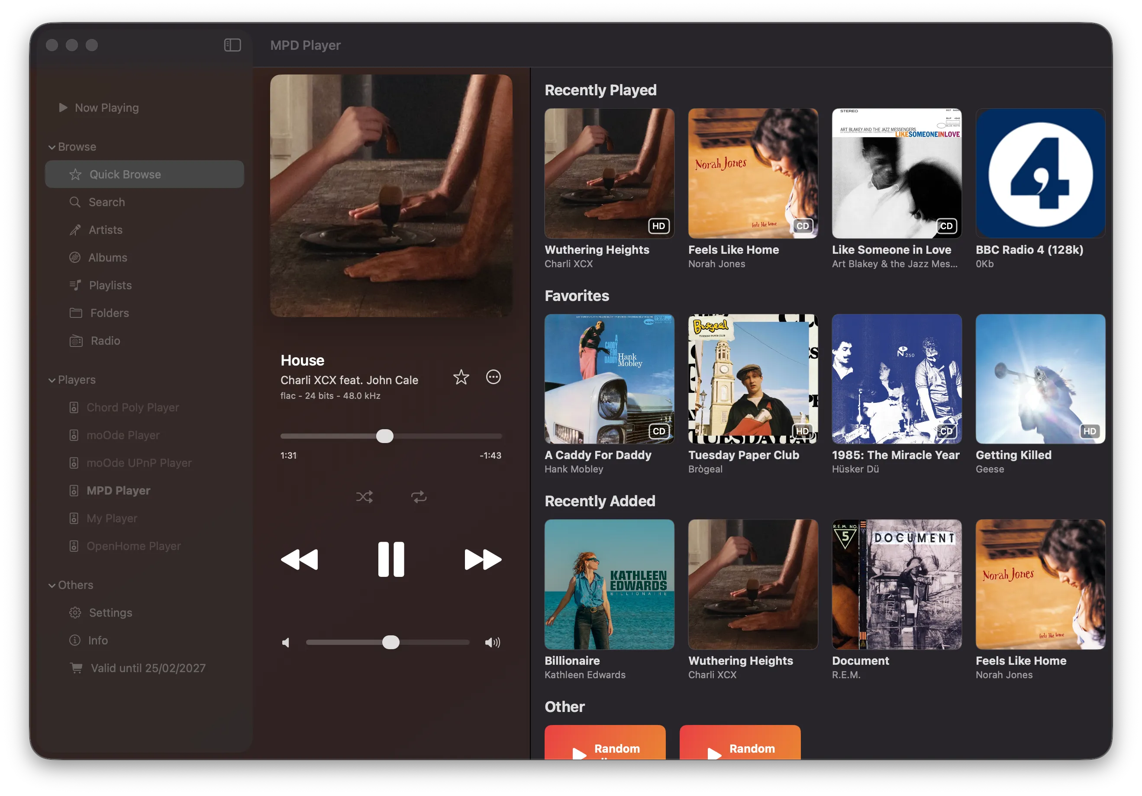Open the Getting Killed album thumbnail
The height and width of the screenshot is (796, 1142).
(x=1040, y=379)
